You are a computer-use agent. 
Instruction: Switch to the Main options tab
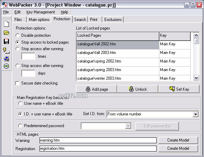tap(39, 20)
